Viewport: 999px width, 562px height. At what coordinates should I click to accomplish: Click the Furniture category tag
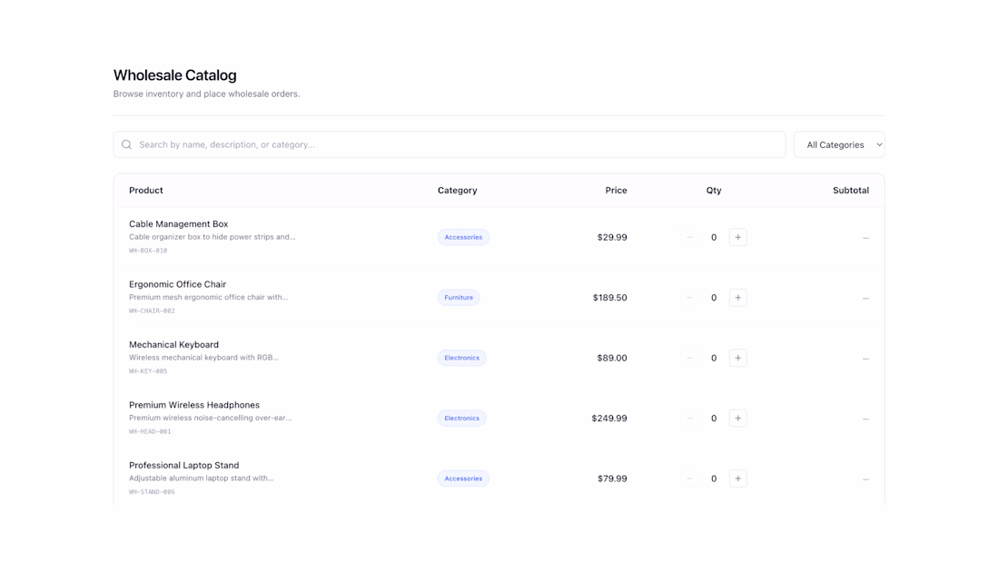pyautogui.click(x=459, y=298)
